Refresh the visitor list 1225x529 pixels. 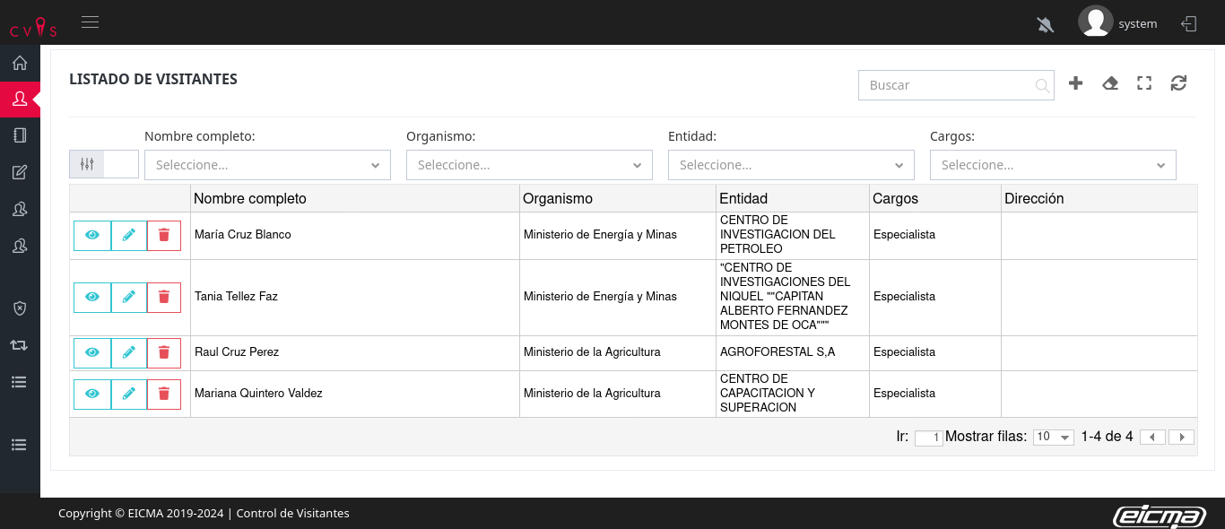(1178, 83)
